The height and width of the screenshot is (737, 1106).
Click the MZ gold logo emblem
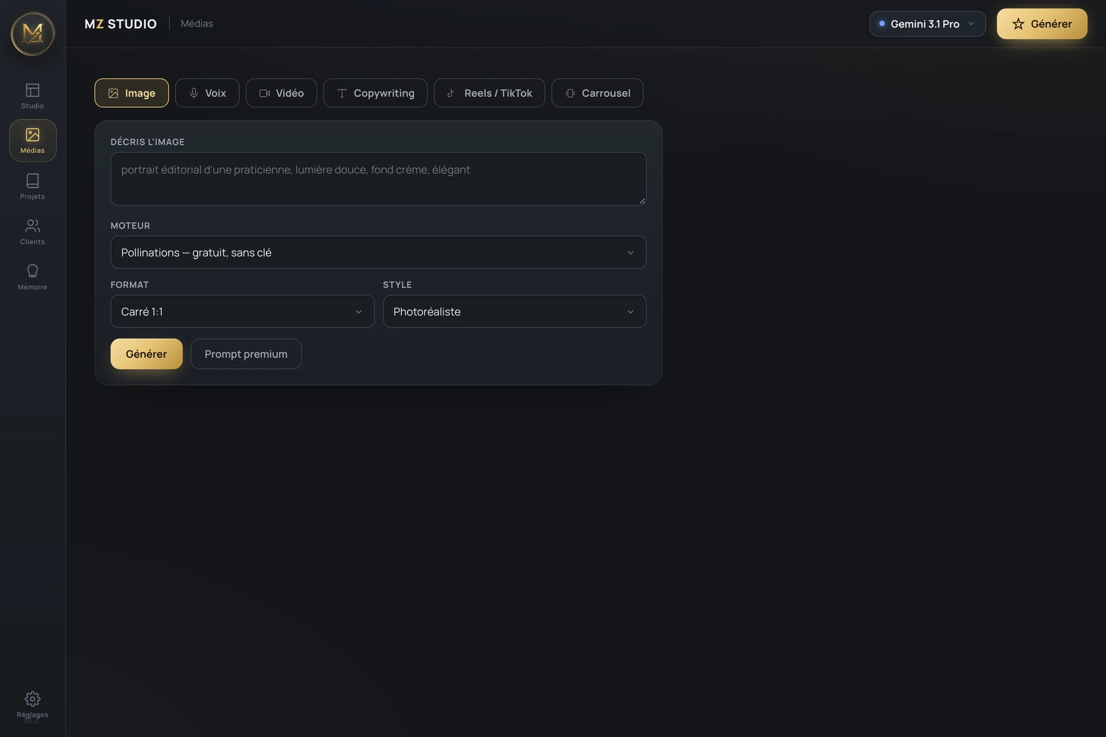pos(33,34)
